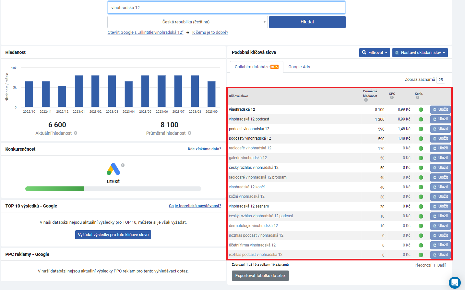Image resolution: width=465 pixels, height=290 pixels.
Task: Click keyword účetní firma vinohradská 12
Action: click(x=252, y=245)
